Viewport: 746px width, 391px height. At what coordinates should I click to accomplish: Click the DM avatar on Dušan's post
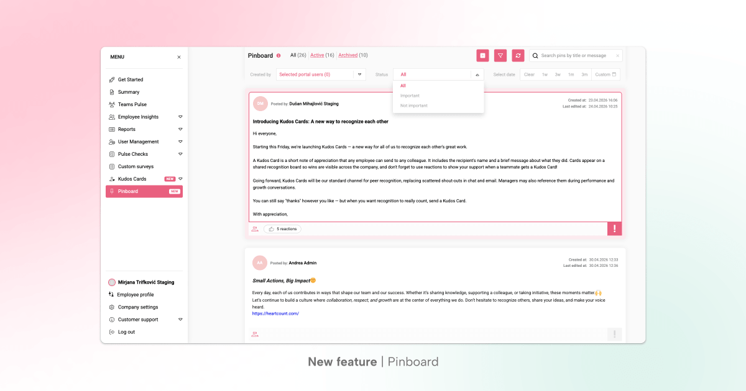click(x=260, y=103)
